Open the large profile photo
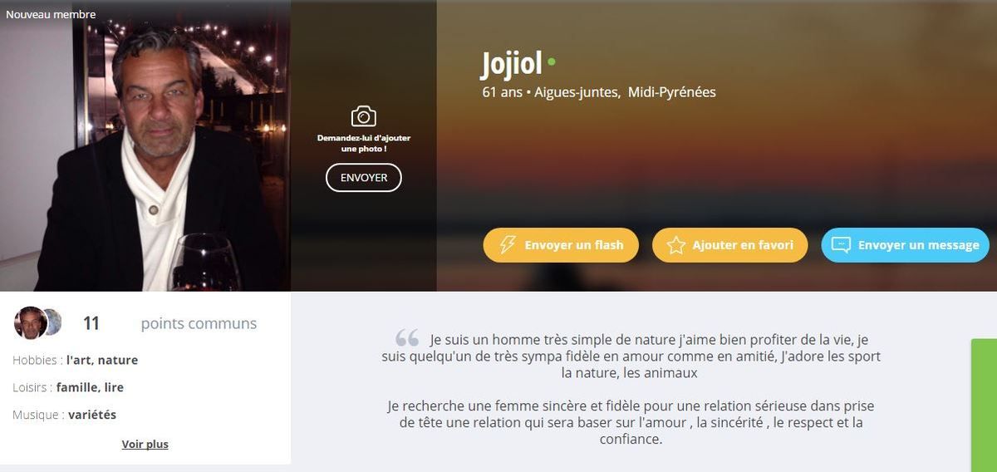 tap(145, 145)
